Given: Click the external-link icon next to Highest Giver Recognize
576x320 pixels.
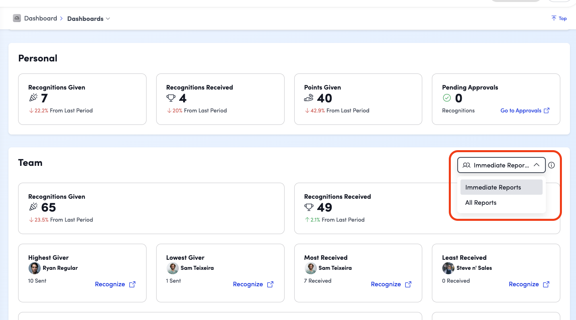Looking at the screenshot, I should coord(132,284).
